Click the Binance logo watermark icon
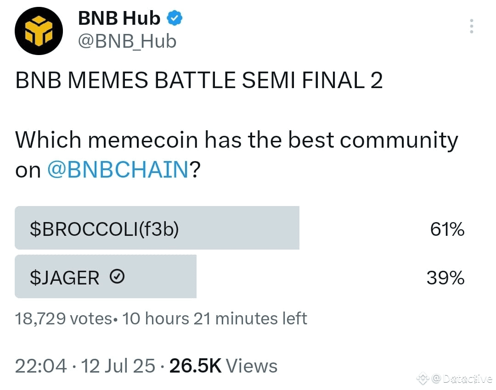The height and width of the screenshot is (390, 496). [423, 379]
